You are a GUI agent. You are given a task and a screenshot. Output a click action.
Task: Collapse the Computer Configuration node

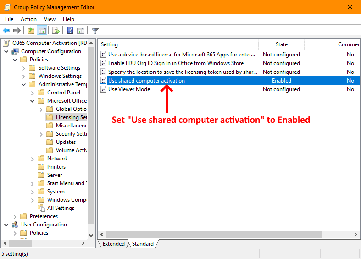(6, 51)
